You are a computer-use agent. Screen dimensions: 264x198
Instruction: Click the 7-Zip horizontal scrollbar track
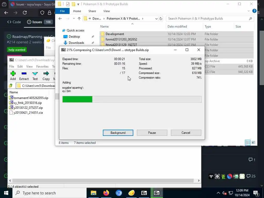[x=103, y=180]
